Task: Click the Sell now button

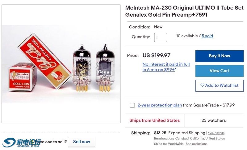Action: [82, 142]
